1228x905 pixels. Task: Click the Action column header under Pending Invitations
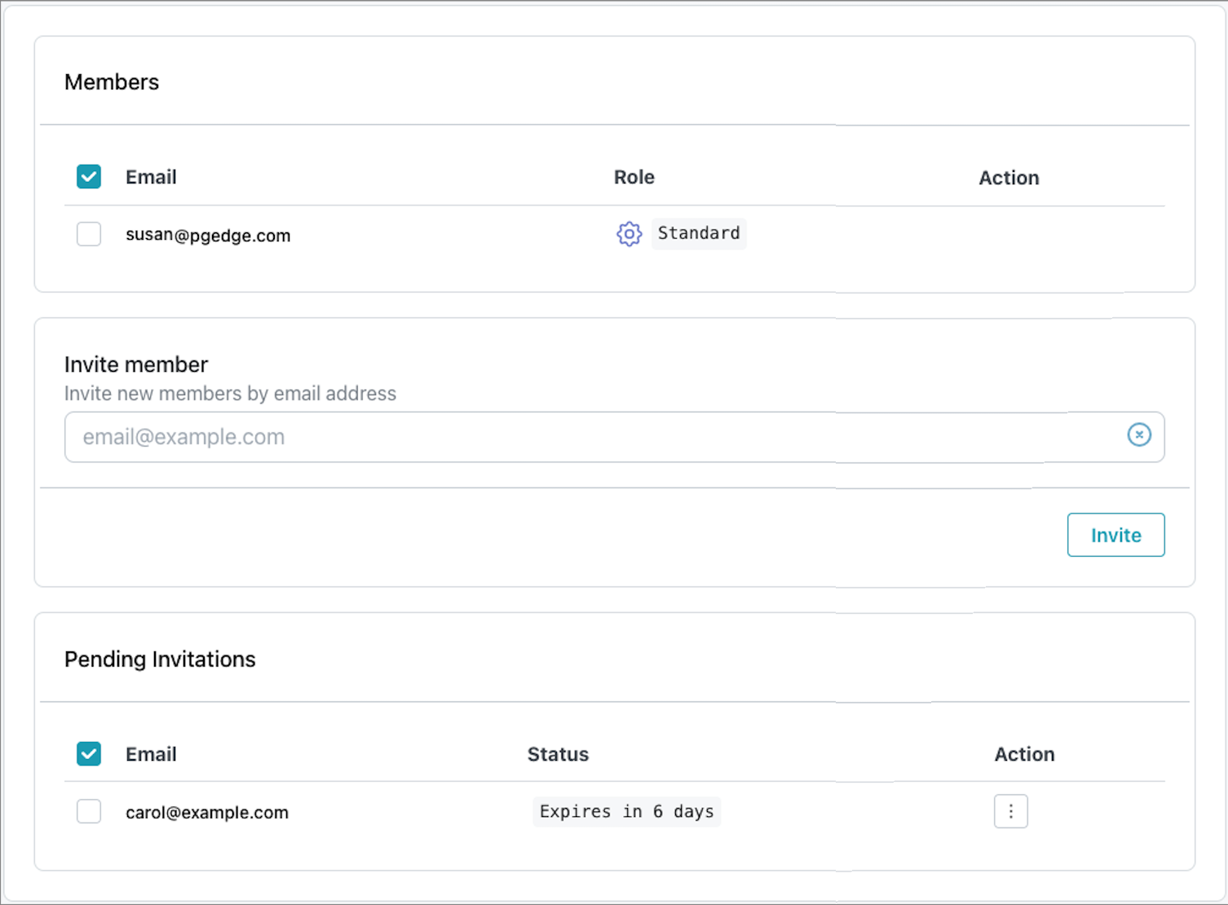1024,754
